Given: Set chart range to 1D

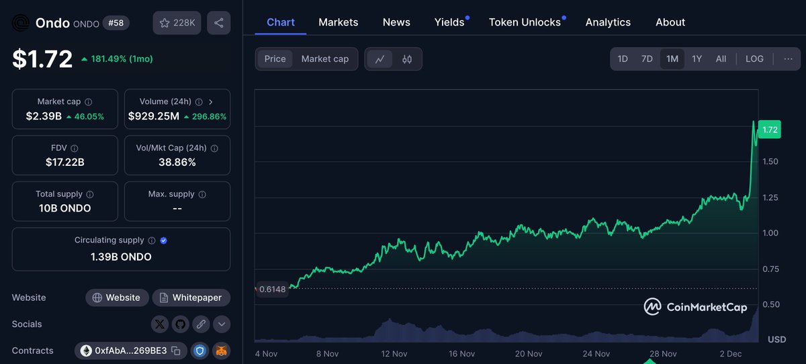Looking at the screenshot, I should [x=623, y=59].
